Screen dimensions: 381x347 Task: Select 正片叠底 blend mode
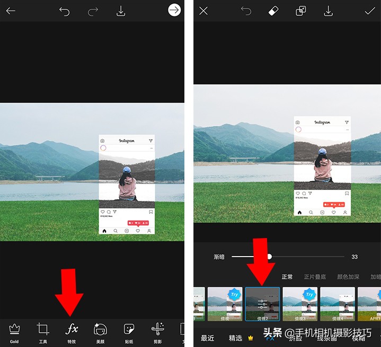point(315,277)
